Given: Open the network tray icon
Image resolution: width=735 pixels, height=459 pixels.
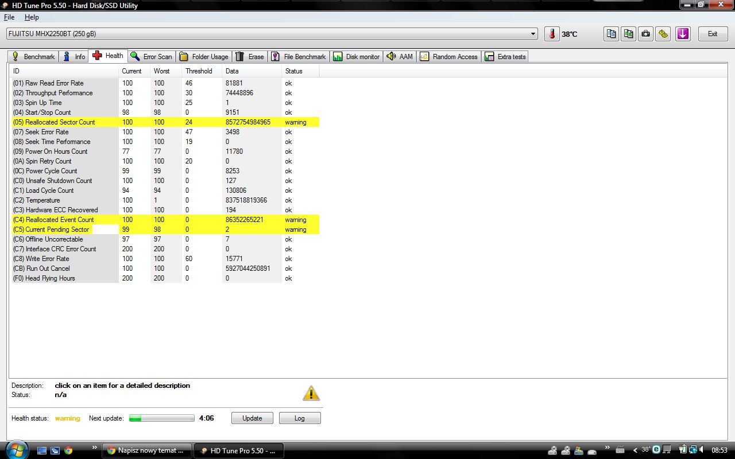Looking at the screenshot, I should (x=693, y=450).
